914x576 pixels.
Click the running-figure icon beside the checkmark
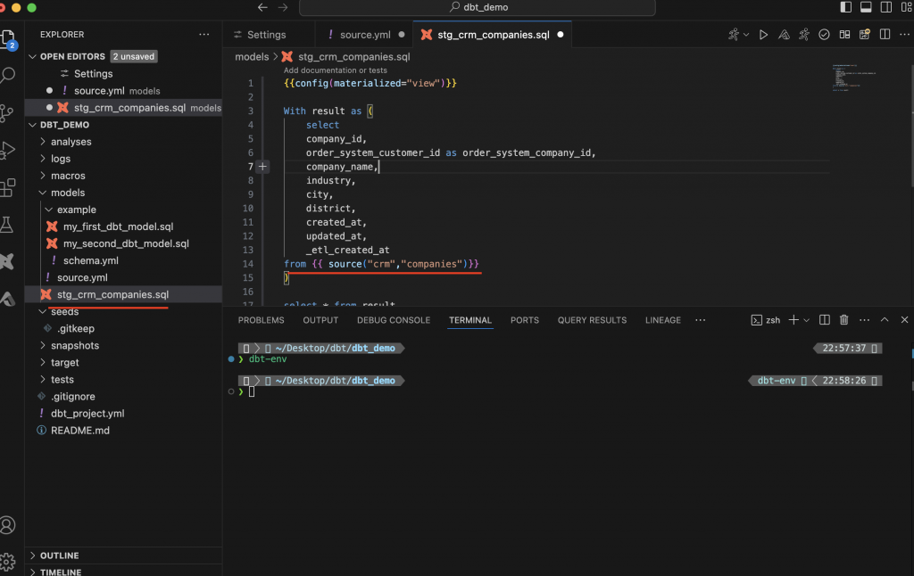804,35
